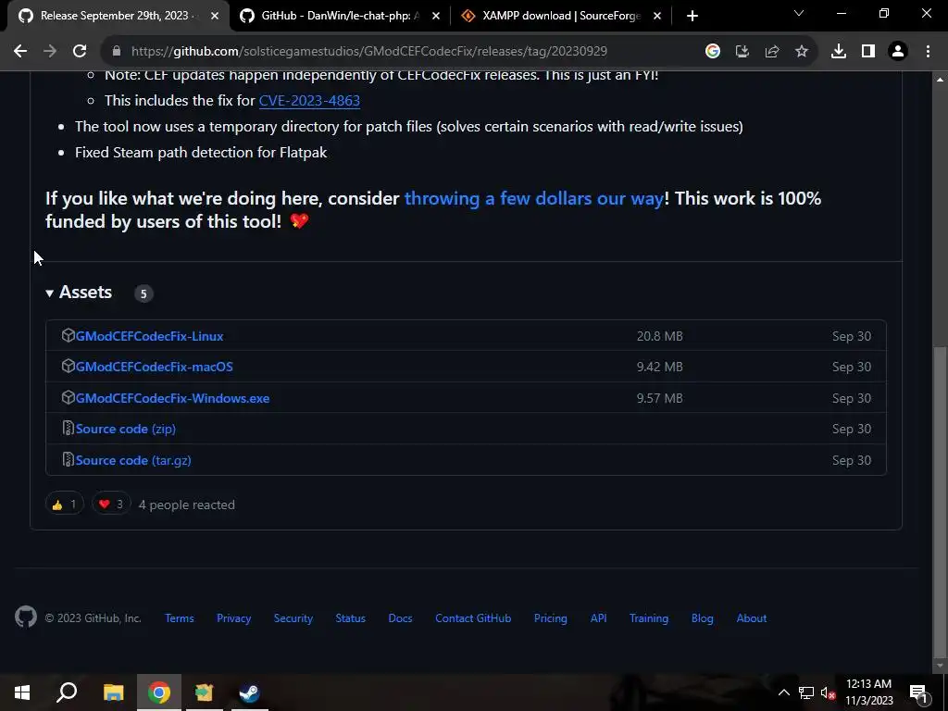
Task: Open Terms footer link
Action: pos(180,618)
